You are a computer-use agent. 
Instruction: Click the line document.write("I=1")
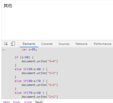40,97
